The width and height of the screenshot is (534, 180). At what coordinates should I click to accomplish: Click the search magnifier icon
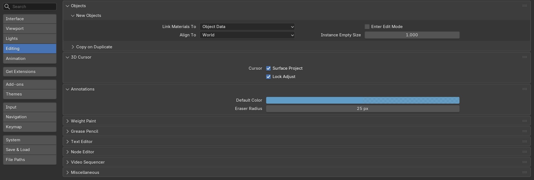[7, 6]
